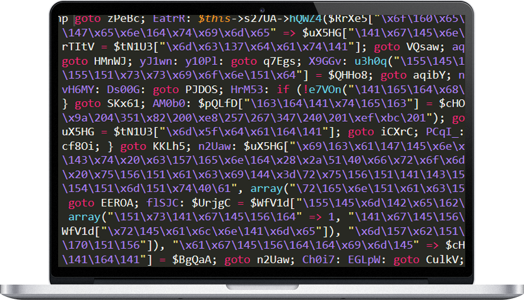Click the $this keyword on the top line
The height and width of the screenshot is (300, 524).
214,19
